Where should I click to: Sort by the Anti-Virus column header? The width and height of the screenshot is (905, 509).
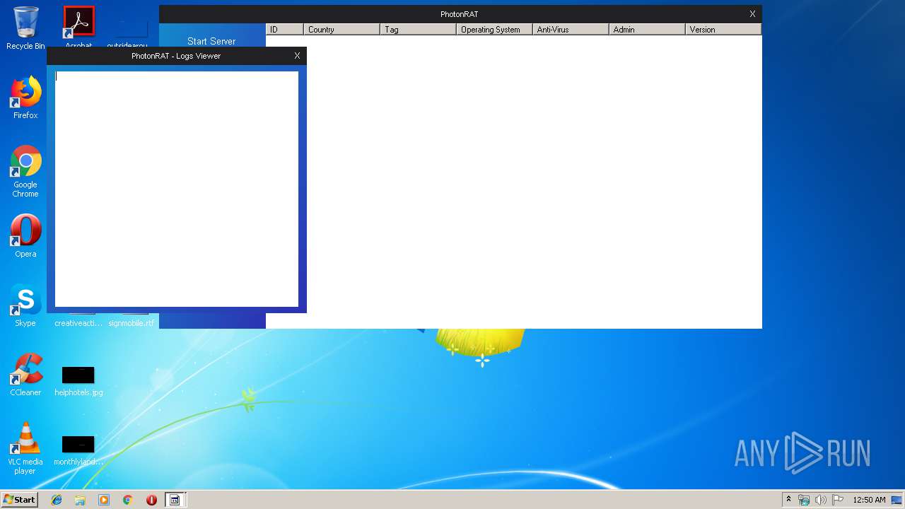(x=571, y=30)
